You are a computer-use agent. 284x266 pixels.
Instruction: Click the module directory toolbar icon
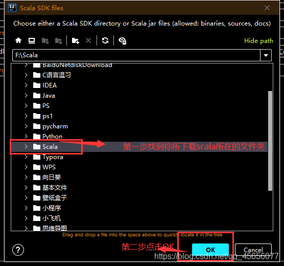[x=58, y=40]
